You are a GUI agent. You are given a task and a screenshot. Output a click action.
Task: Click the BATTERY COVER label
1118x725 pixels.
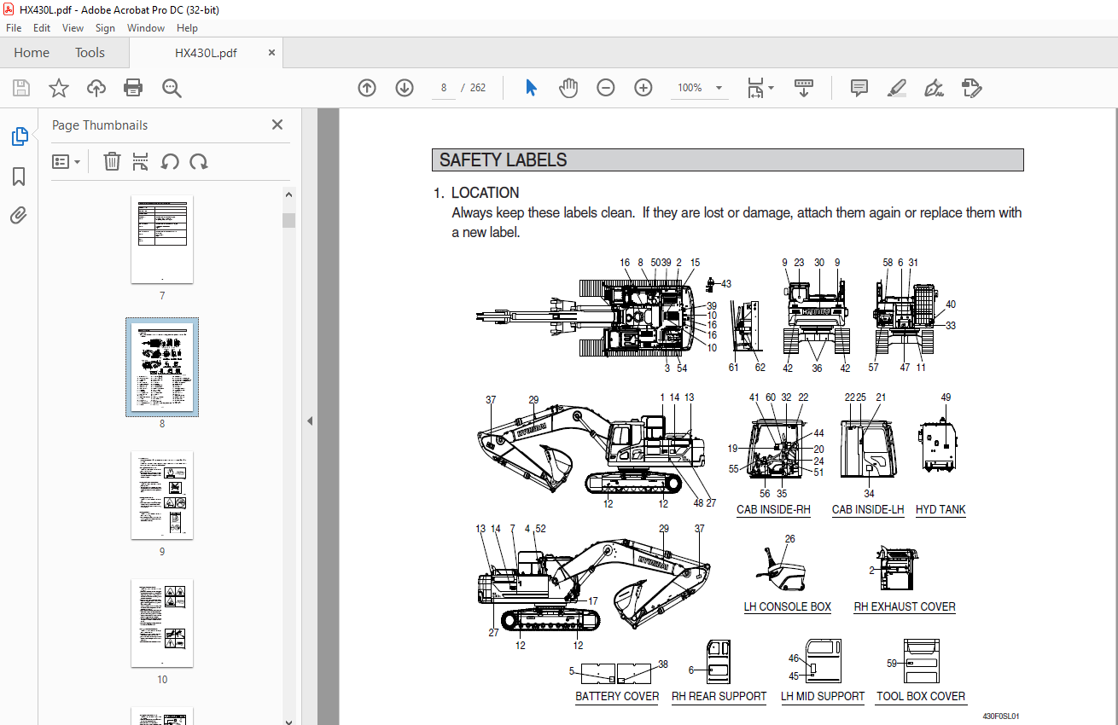click(x=617, y=697)
